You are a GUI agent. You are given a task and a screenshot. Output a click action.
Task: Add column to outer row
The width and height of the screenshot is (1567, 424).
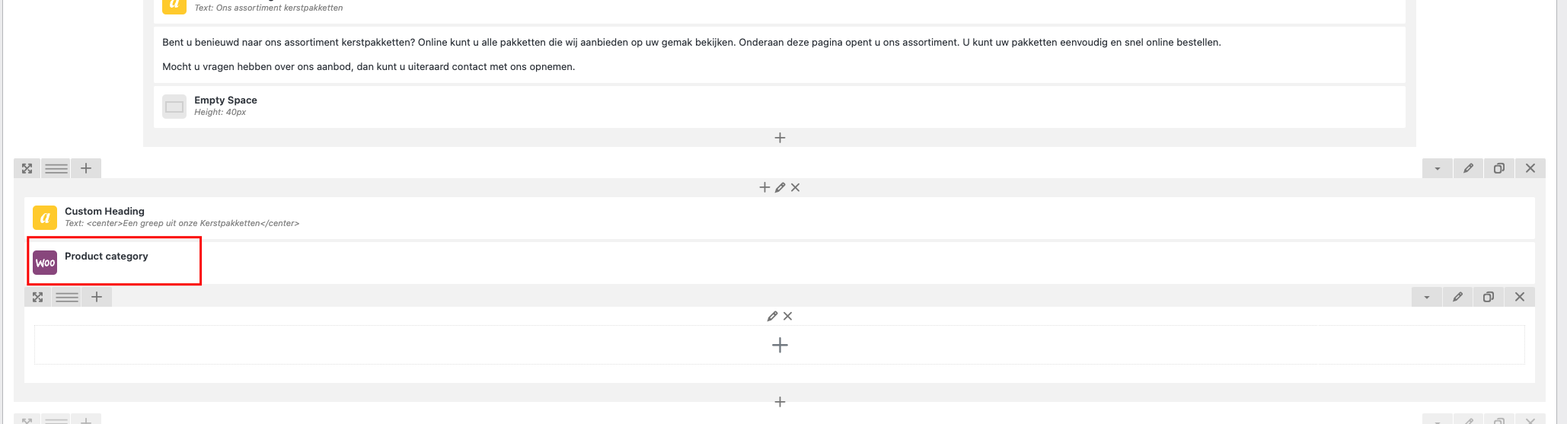point(86,168)
